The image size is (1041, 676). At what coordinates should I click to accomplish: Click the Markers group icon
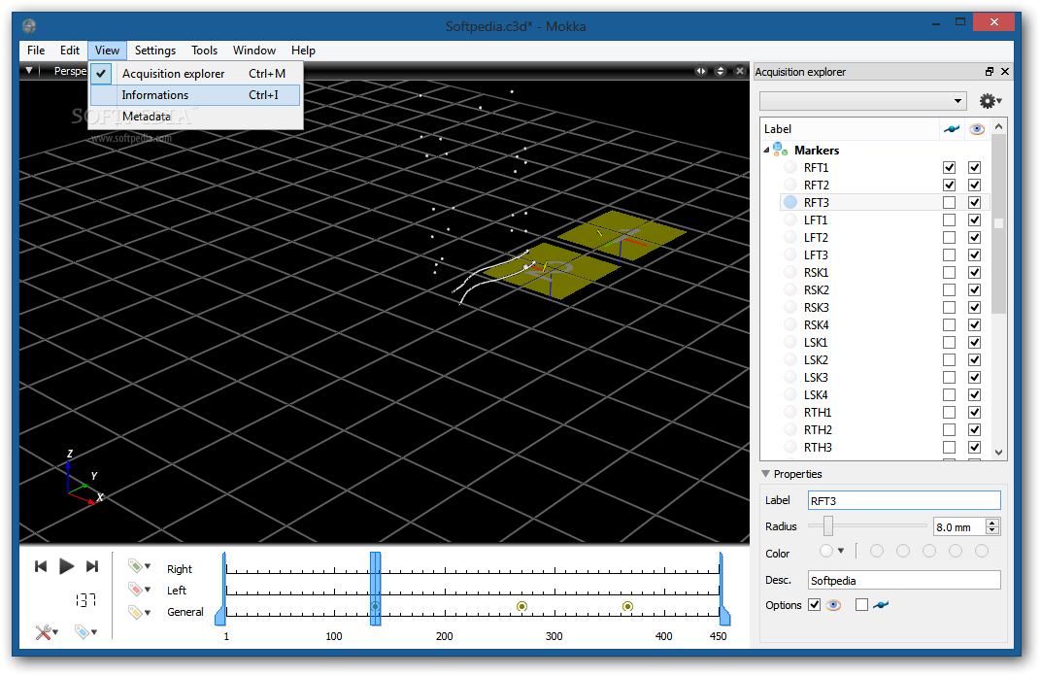[781, 150]
